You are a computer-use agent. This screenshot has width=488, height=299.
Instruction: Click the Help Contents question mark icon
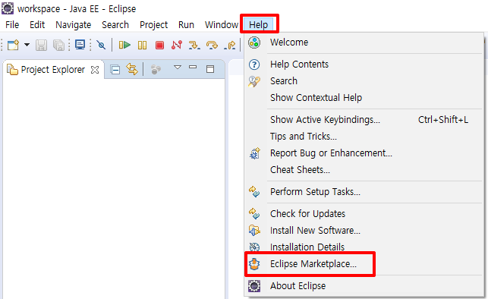254,65
